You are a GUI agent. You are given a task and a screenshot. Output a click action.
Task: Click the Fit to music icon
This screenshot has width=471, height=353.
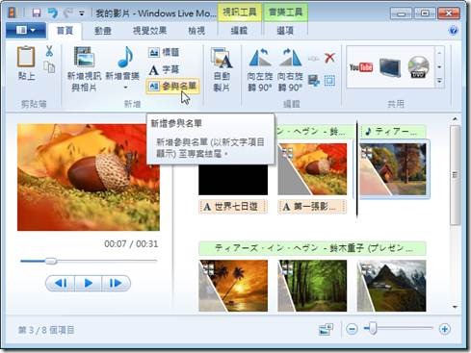coord(314,80)
